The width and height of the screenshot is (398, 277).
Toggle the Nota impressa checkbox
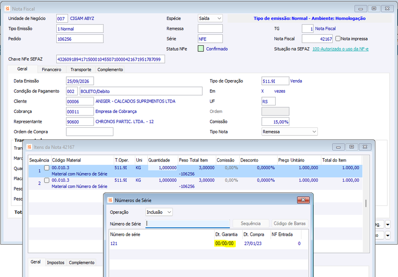pyautogui.click(x=338, y=39)
